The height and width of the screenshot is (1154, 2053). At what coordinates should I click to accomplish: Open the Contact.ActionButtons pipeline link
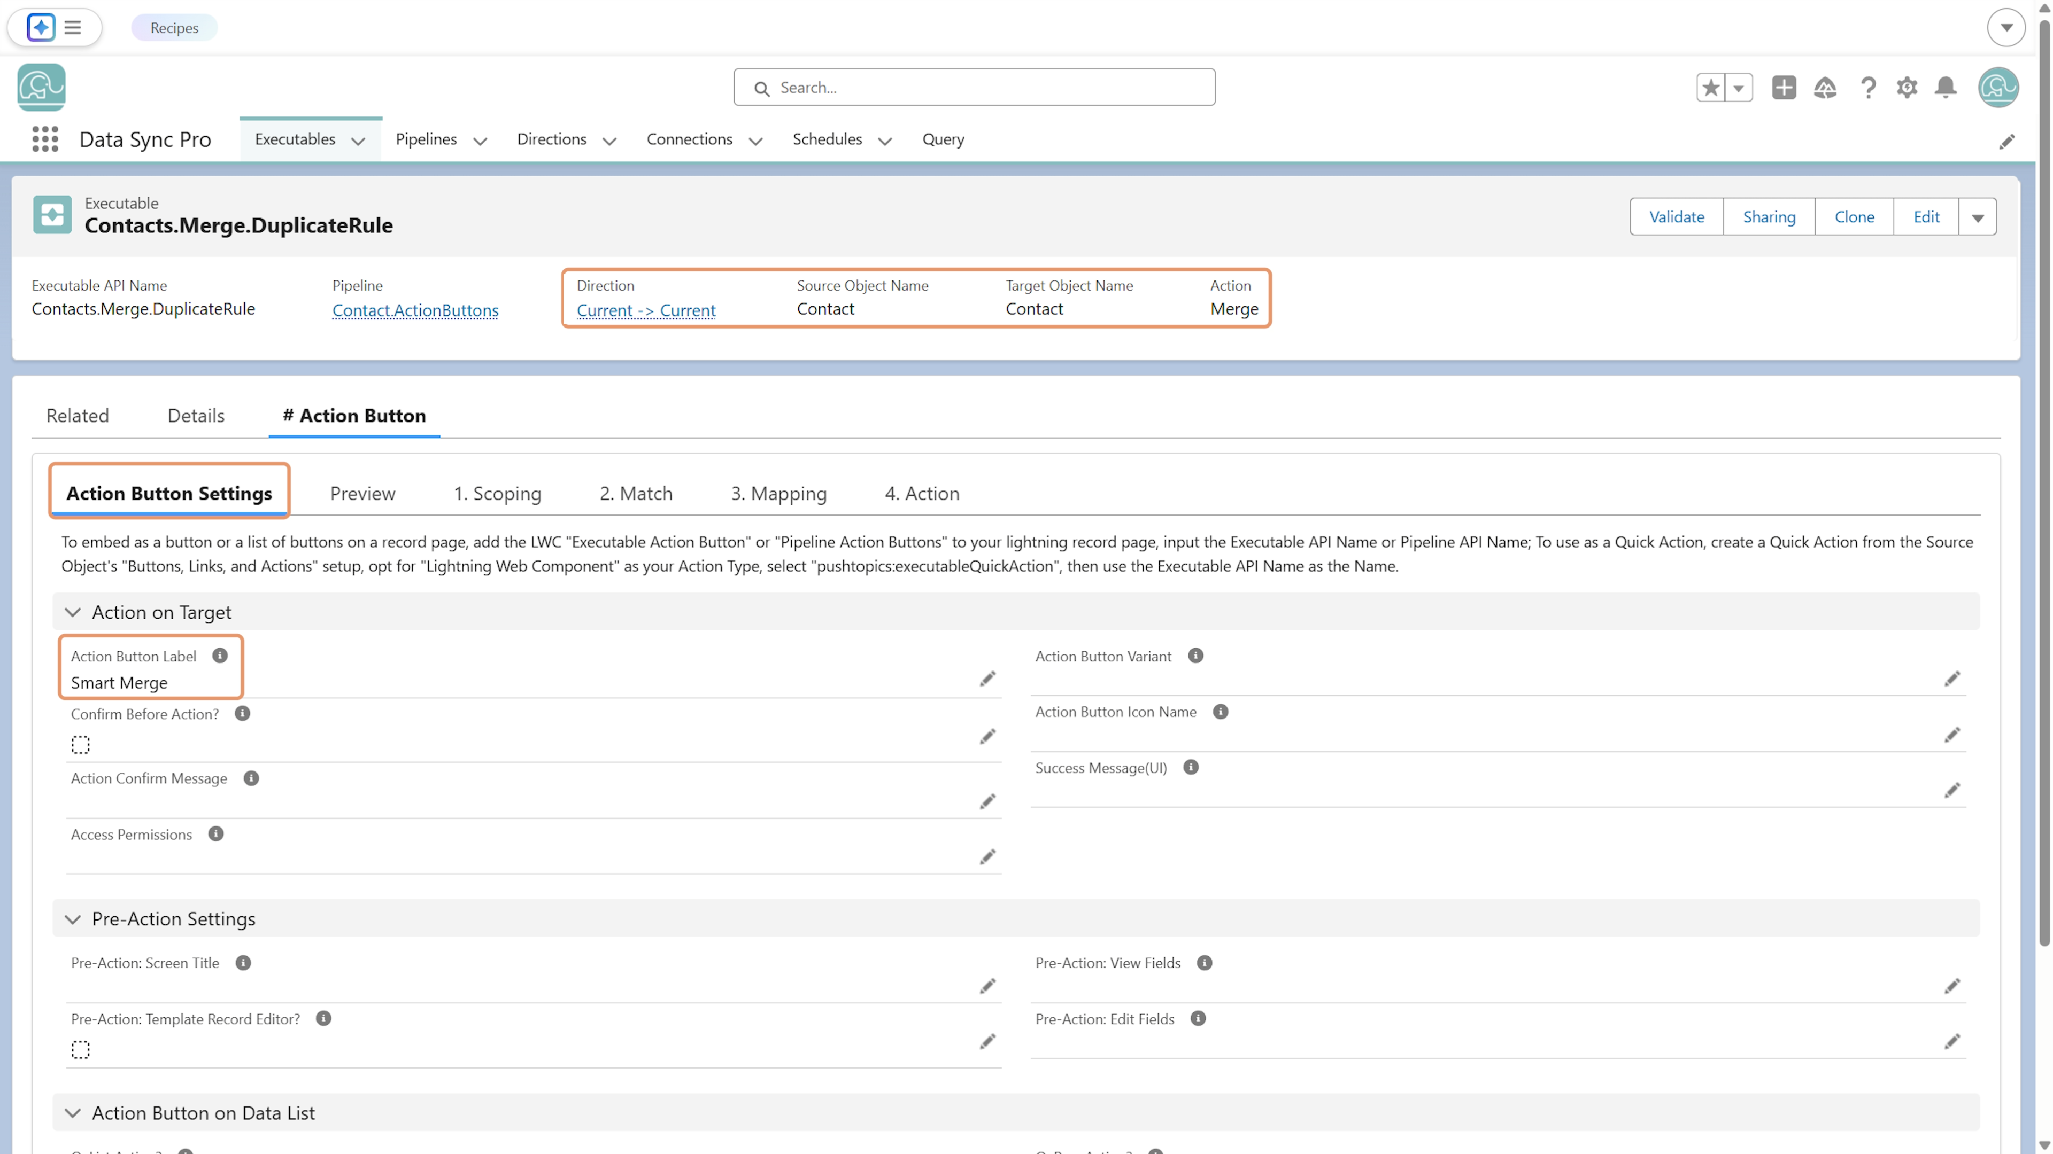tap(415, 310)
